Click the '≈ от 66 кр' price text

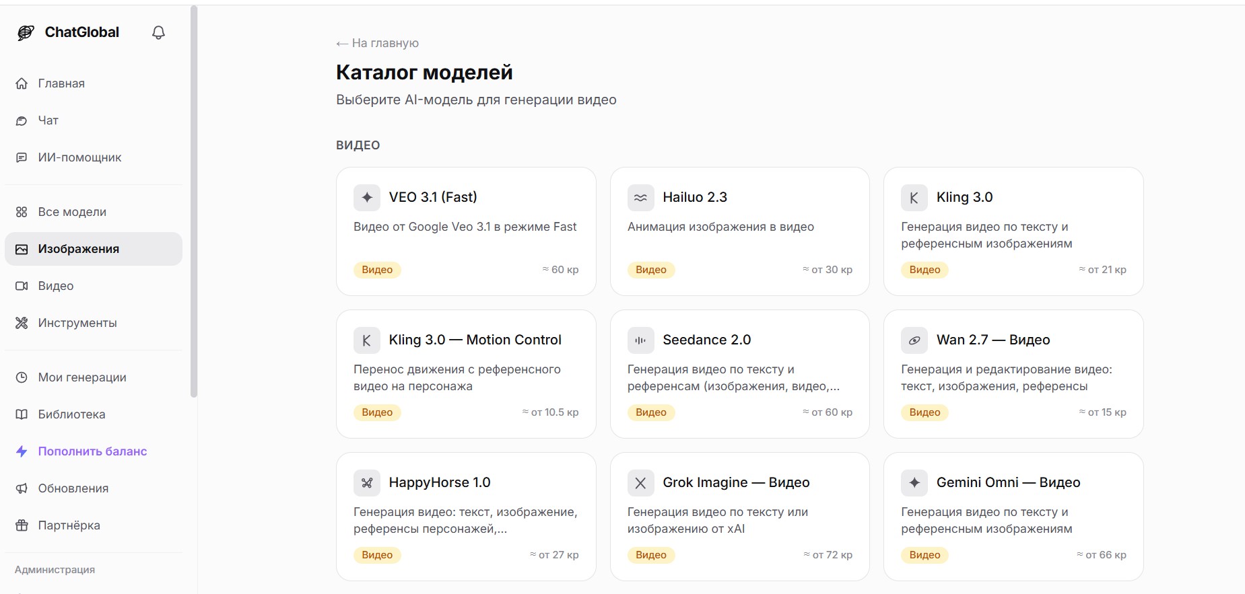point(1101,555)
